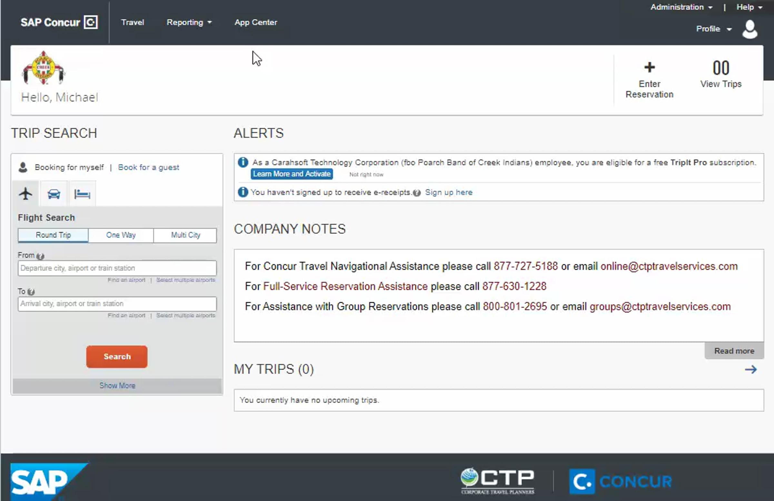Click the online@ctptravelservices.com email link
The width and height of the screenshot is (774, 501).
coord(669,266)
